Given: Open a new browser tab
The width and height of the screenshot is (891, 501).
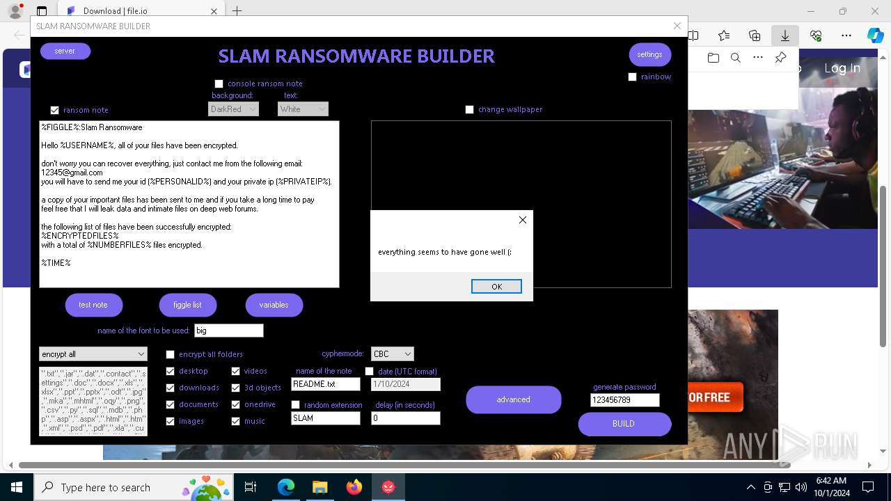Looking at the screenshot, I should tap(237, 11).
